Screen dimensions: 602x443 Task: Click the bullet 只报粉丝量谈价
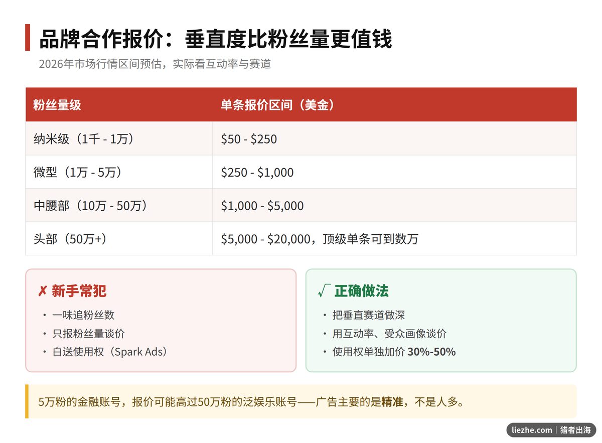88,334
